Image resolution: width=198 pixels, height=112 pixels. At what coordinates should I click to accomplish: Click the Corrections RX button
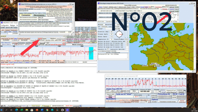coord(162,96)
